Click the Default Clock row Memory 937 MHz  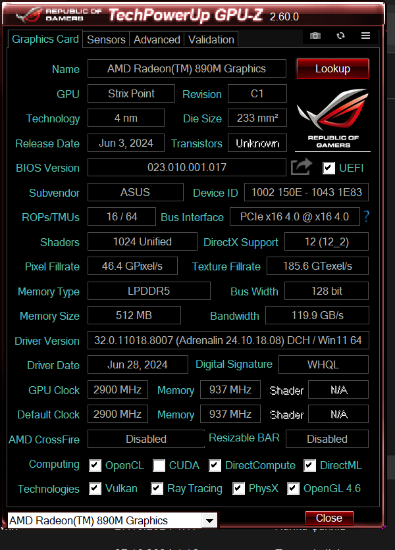tap(230, 414)
